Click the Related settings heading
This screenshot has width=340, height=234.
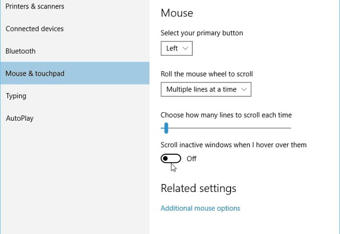198,188
